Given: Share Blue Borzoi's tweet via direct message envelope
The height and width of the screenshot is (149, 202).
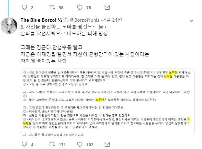Looking at the screenshot, I should coord(107,145).
